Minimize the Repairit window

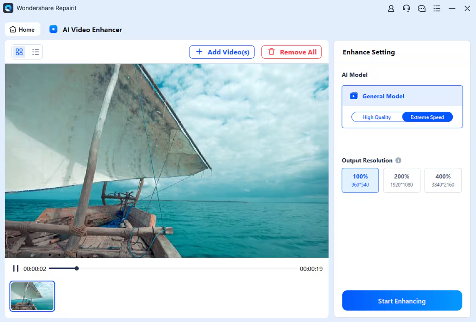click(x=452, y=8)
